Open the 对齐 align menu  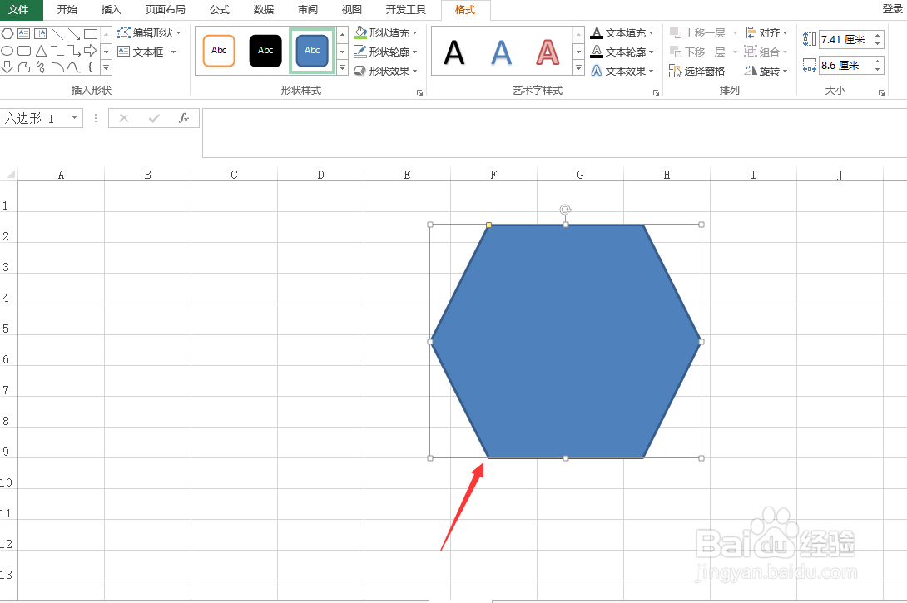[x=766, y=33]
